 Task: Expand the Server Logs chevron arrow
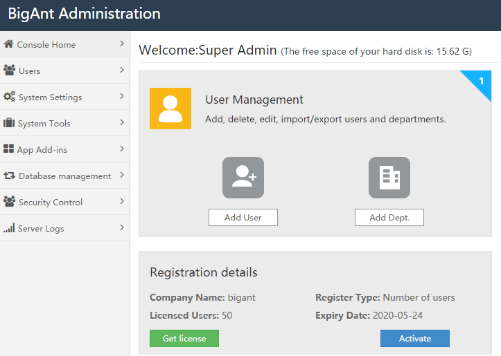tap(121, 227)
